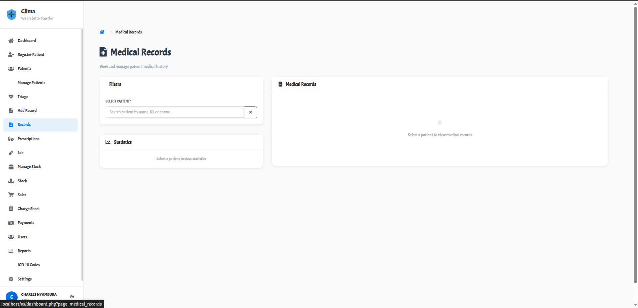Click the home icon in breadcrumb
638x308 pixels.
pyautogui.click(x=102, y=32)
